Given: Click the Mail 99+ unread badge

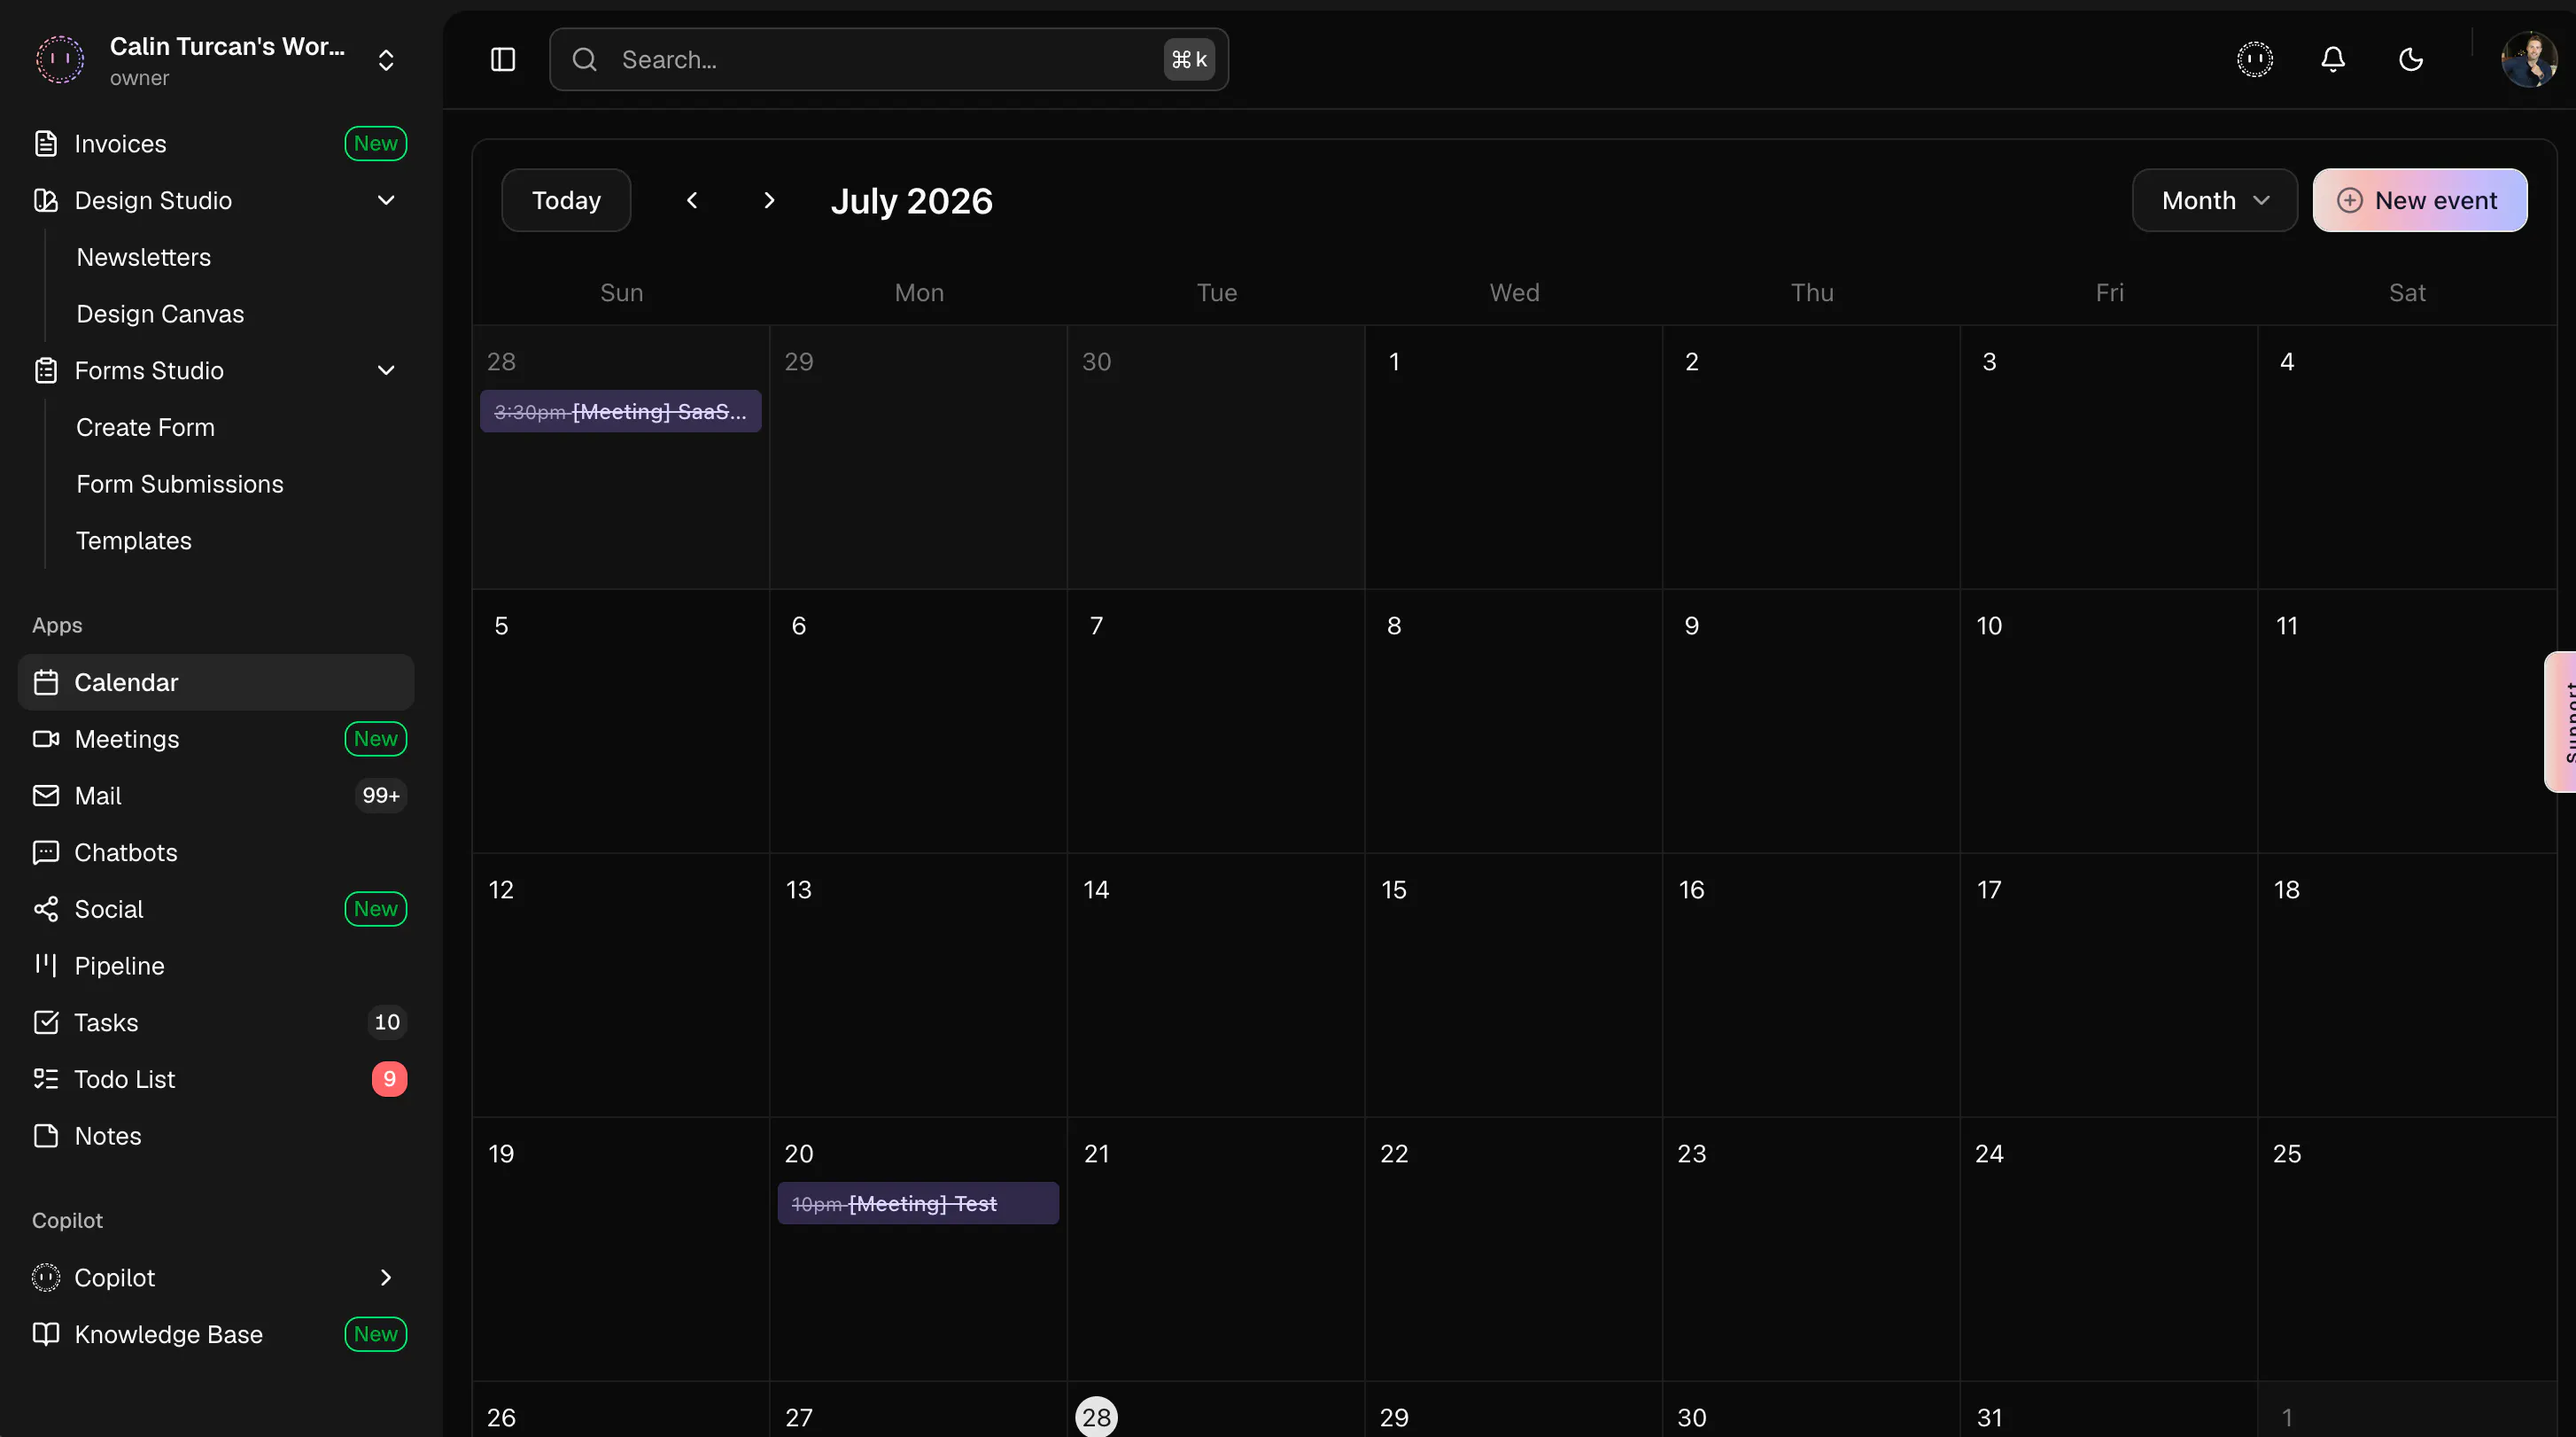Looking at the screenshot, I should click(381, 796).
